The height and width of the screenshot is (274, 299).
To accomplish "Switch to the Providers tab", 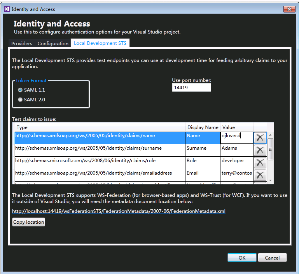I will click(21, 43).
